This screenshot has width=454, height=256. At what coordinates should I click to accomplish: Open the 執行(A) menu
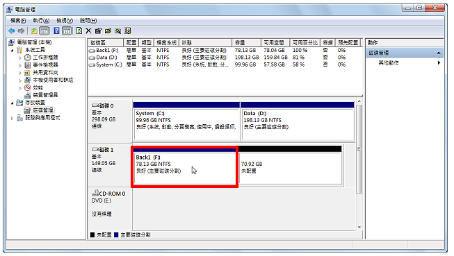point(41,21)
